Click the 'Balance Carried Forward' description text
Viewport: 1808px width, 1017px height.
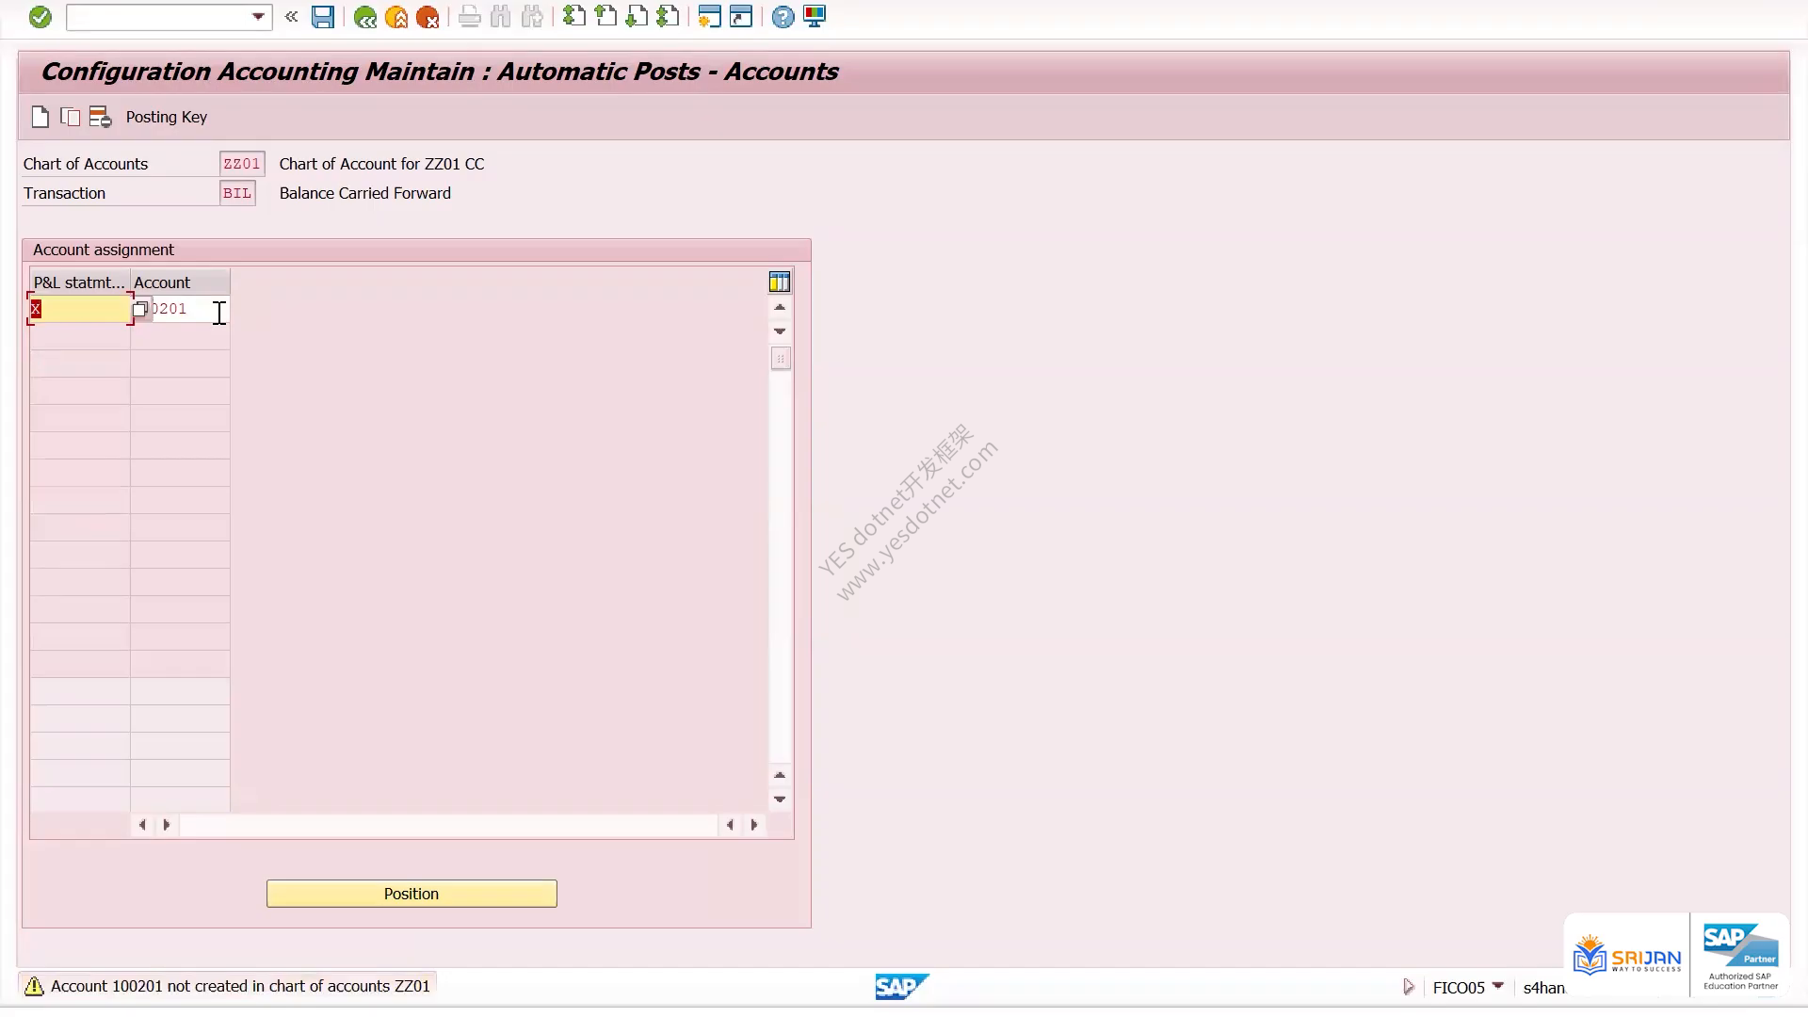(365, 193)
